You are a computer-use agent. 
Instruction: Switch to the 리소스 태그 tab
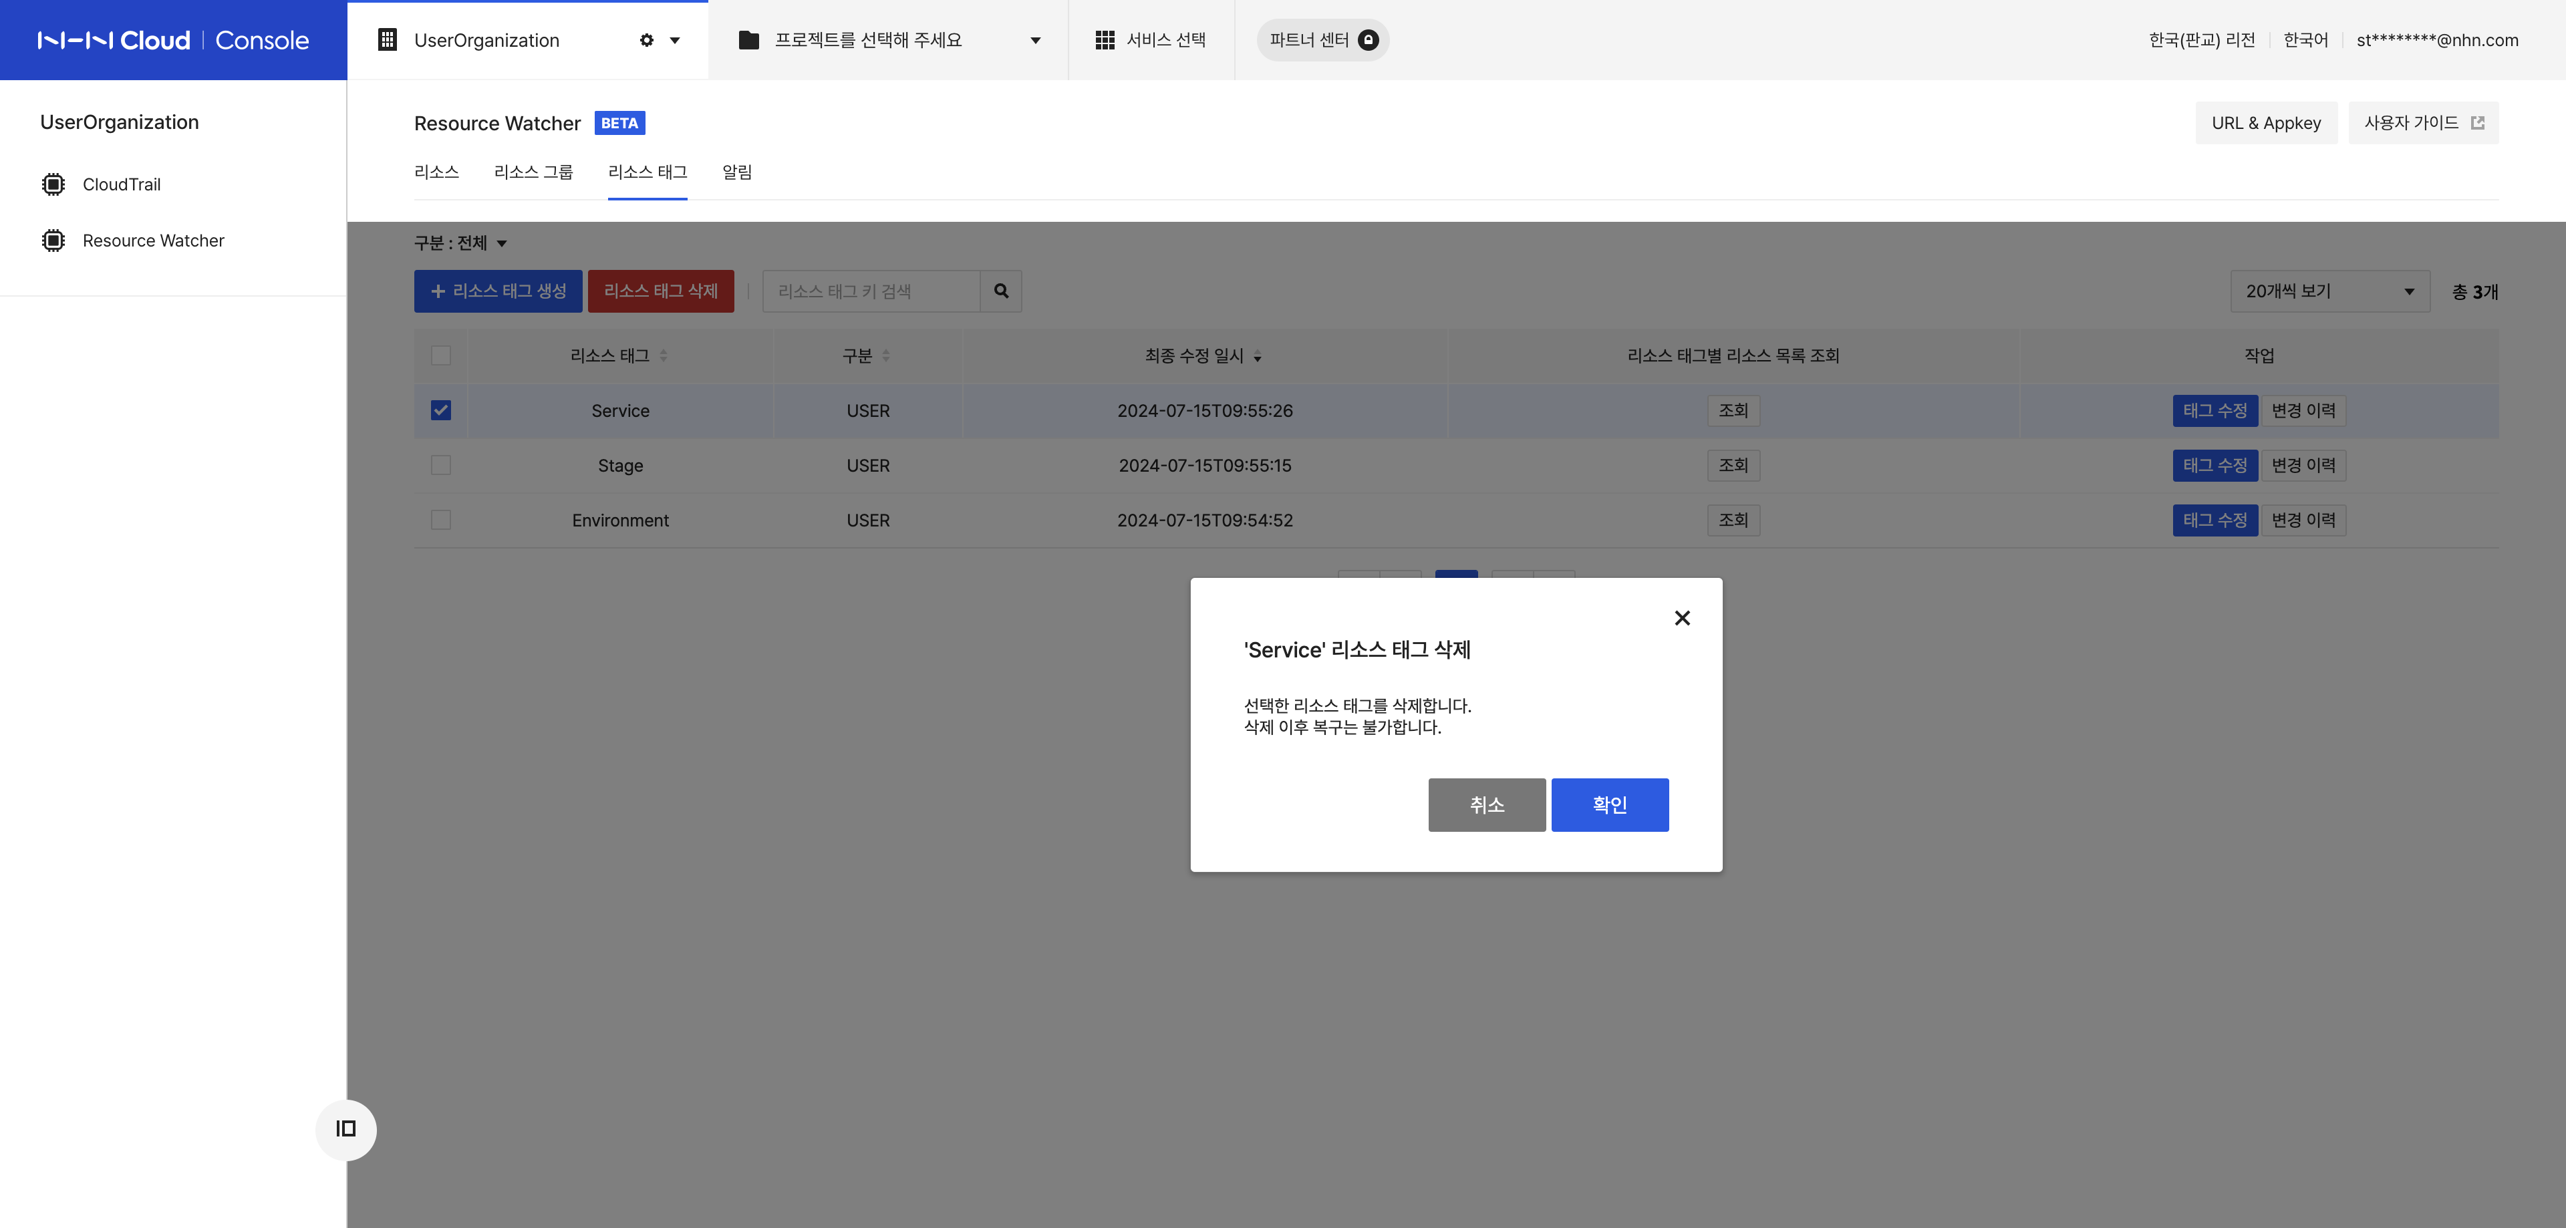tap(648, 171)
